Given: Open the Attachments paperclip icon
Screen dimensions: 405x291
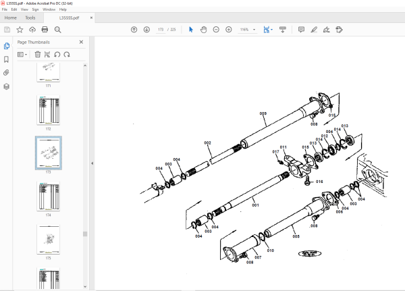Looking at the screenshot, I should tap(7, 73).
